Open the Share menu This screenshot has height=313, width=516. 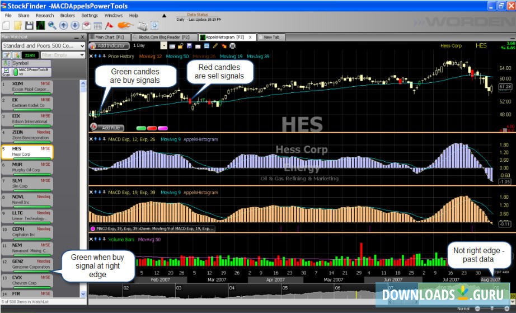pyautogui.click(x=24, y=16)
